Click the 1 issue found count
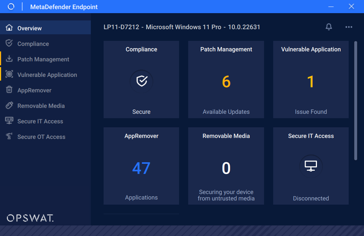The image size is (364, 236). coord(311,82)
